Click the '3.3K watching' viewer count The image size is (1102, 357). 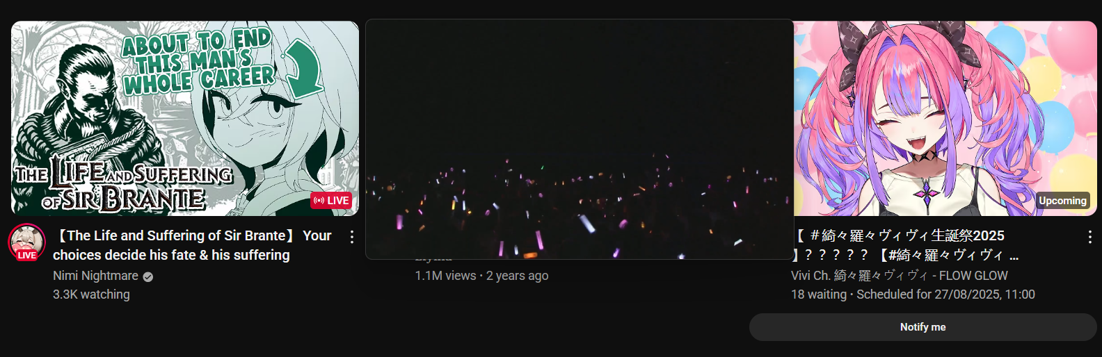[91, 294]
